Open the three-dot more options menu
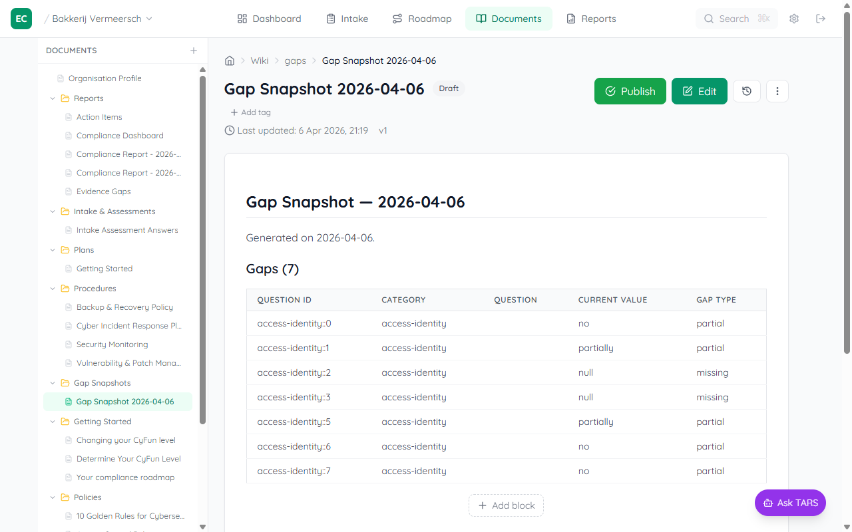 point(777,91)
